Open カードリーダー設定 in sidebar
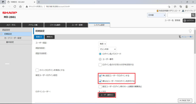The image size is (196, 104). click(x=16, y=38)
